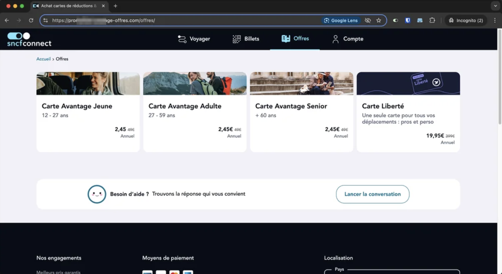Open the Carte Avantage Jeune card
This screenshot has width=502, height=274.
tap(88, 112)
